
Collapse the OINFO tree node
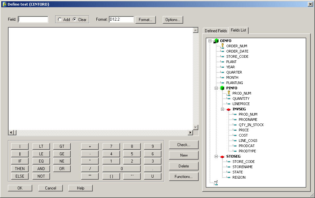210,41
